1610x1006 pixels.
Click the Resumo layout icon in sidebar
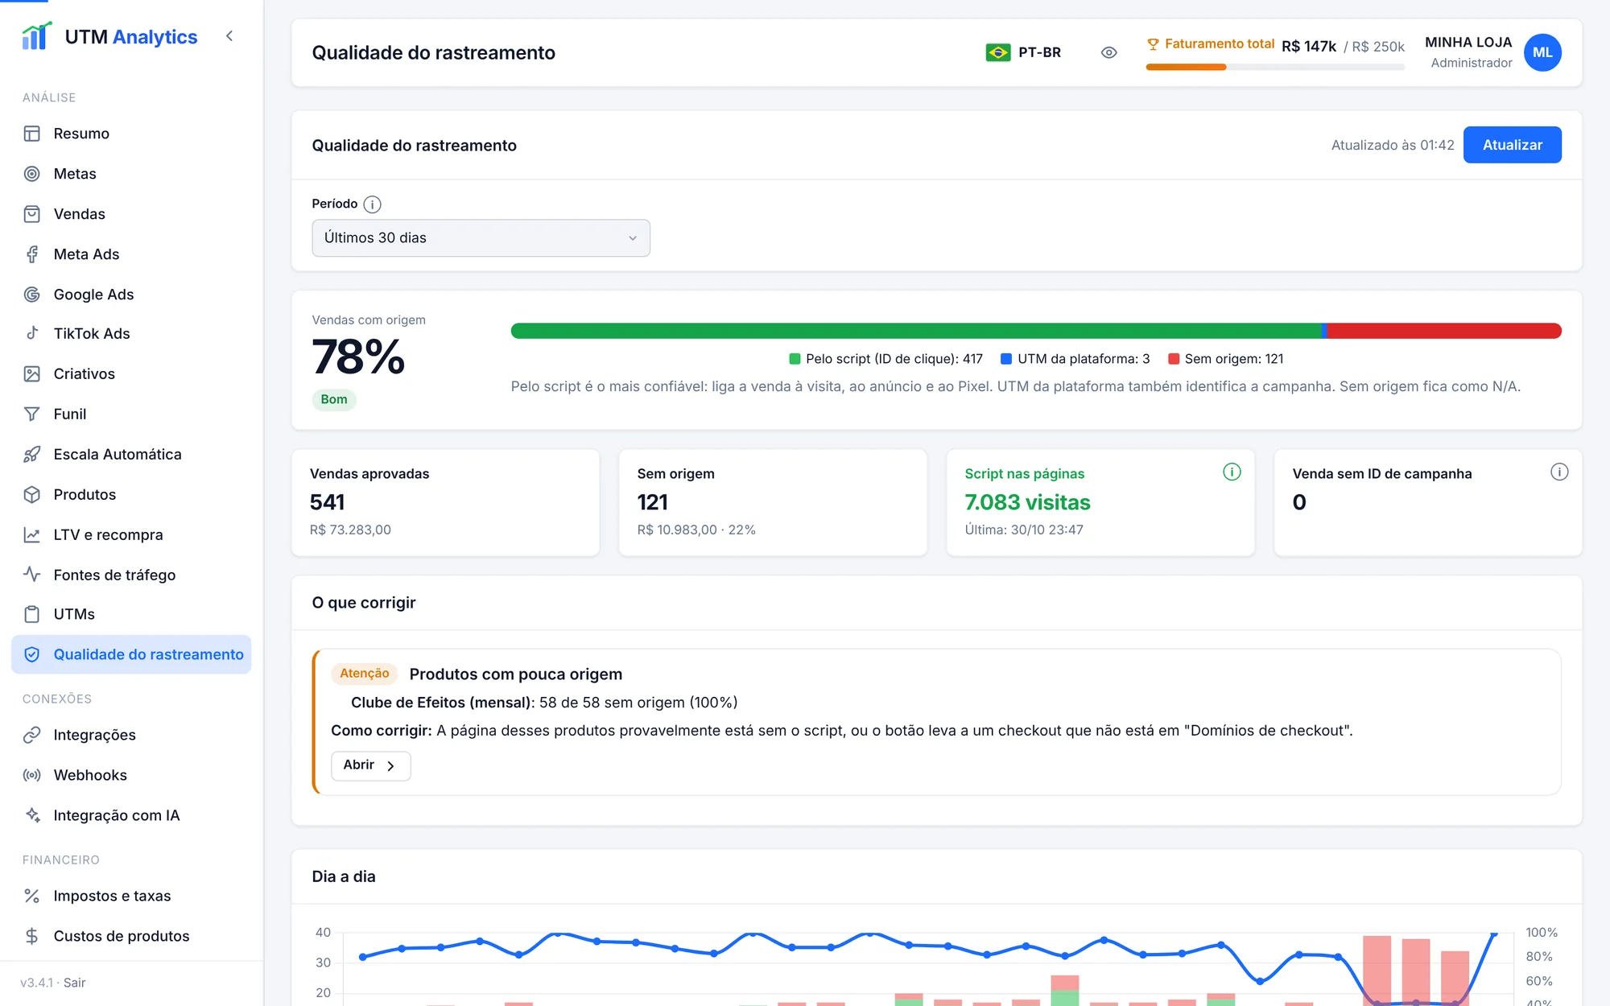click(32, 134)
